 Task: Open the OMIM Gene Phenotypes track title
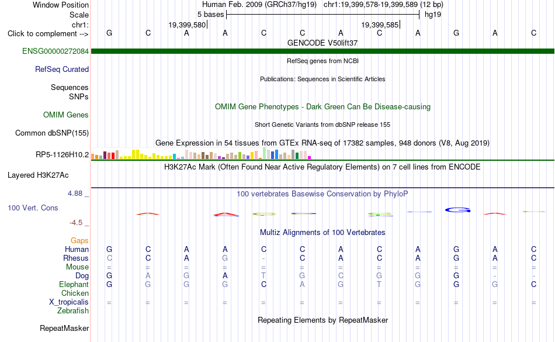(322, 106)
